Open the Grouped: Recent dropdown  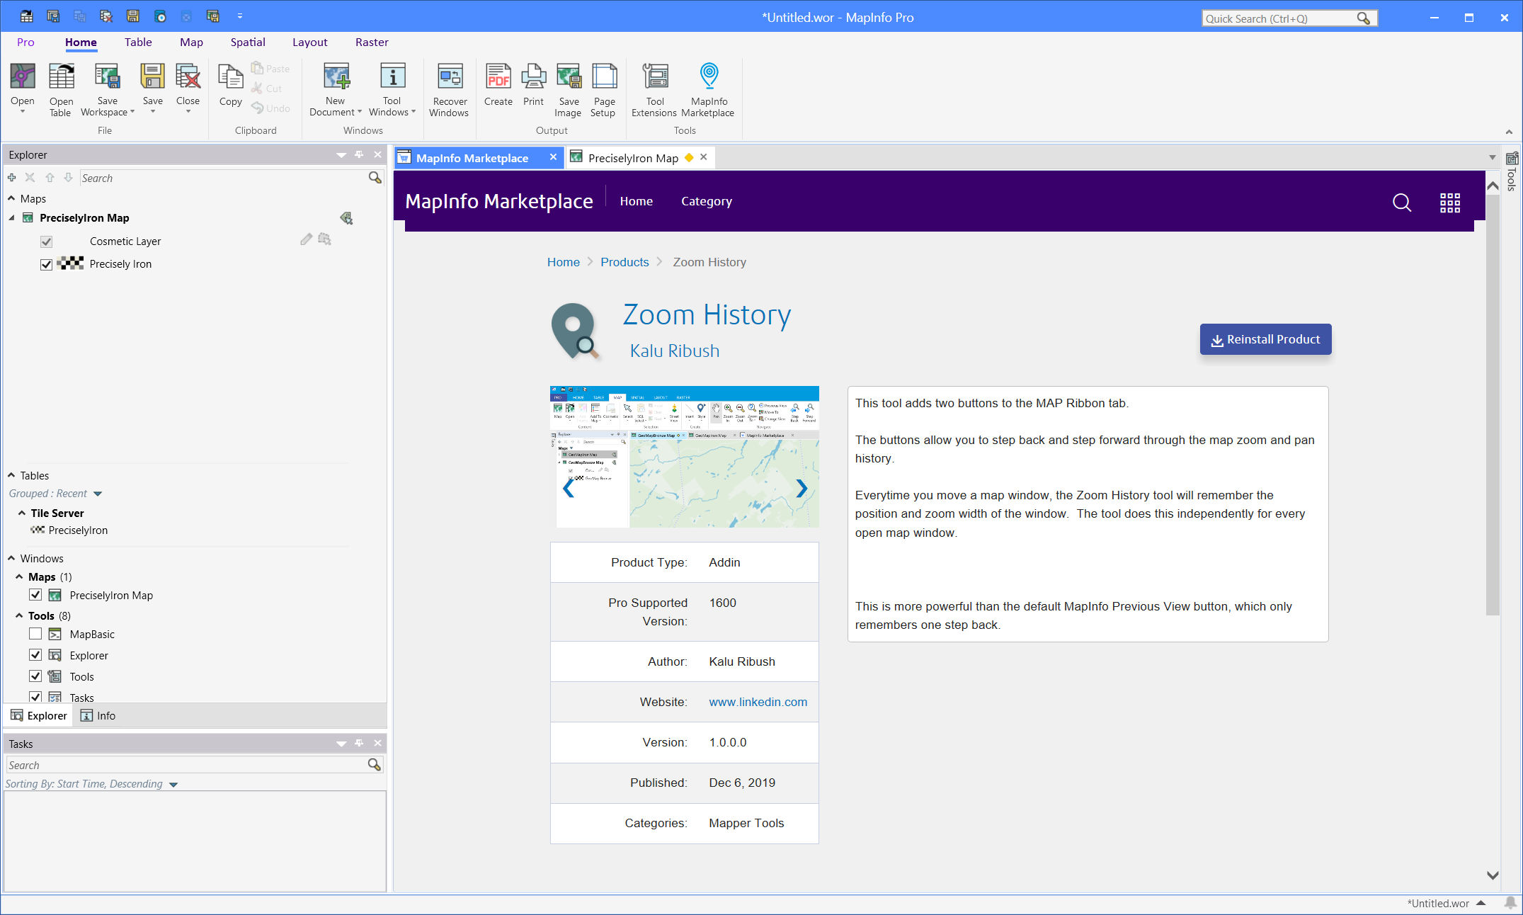point(98,494)
